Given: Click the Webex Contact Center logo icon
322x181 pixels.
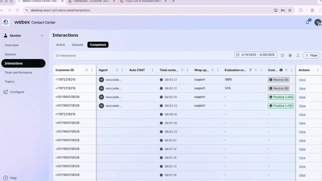Looking at the screenshot, I should click(x=6, y=22).
